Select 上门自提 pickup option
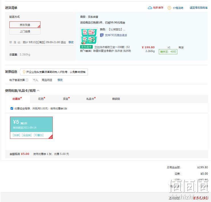211x202 pixels. pos(25,31)
